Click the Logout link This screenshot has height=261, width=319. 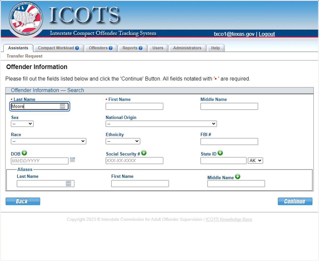coord(267,34)
